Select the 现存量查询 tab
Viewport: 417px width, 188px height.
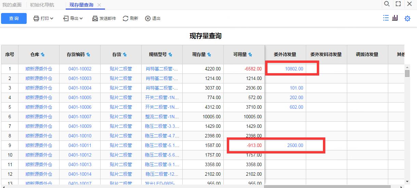click(x=81, y=5)
